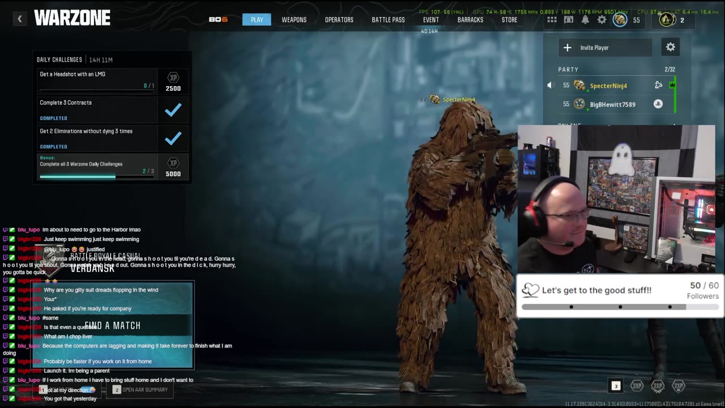
Task: Click party leader crown icon
Action: (672, 85)
